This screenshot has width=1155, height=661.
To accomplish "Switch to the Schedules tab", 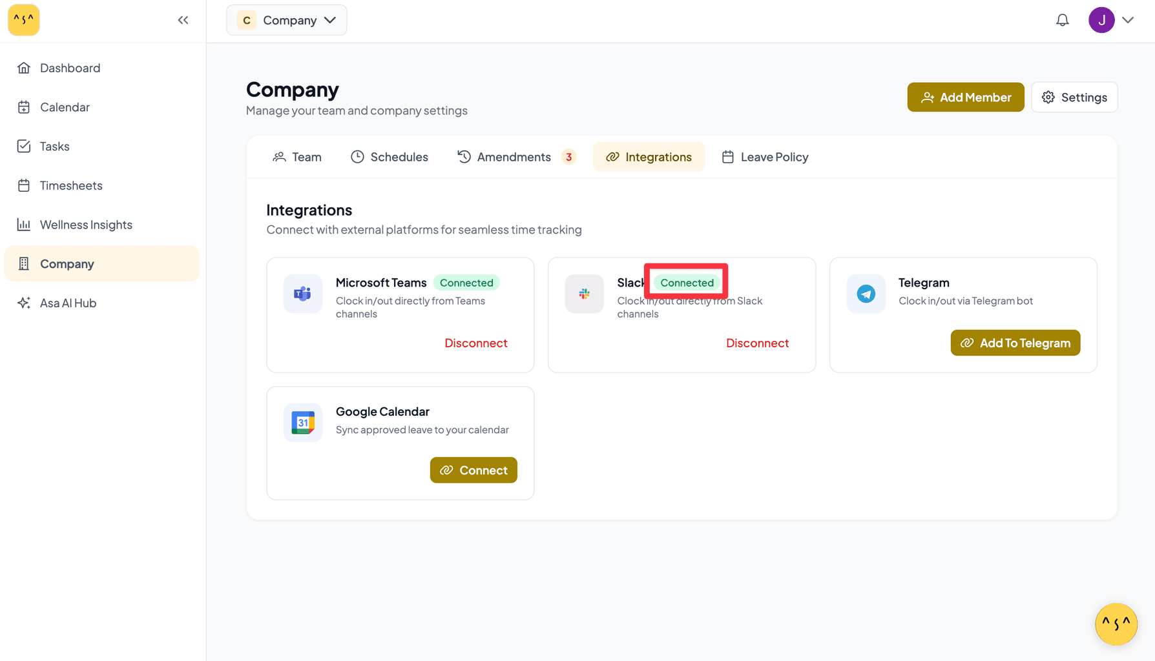I will (390, 157).
